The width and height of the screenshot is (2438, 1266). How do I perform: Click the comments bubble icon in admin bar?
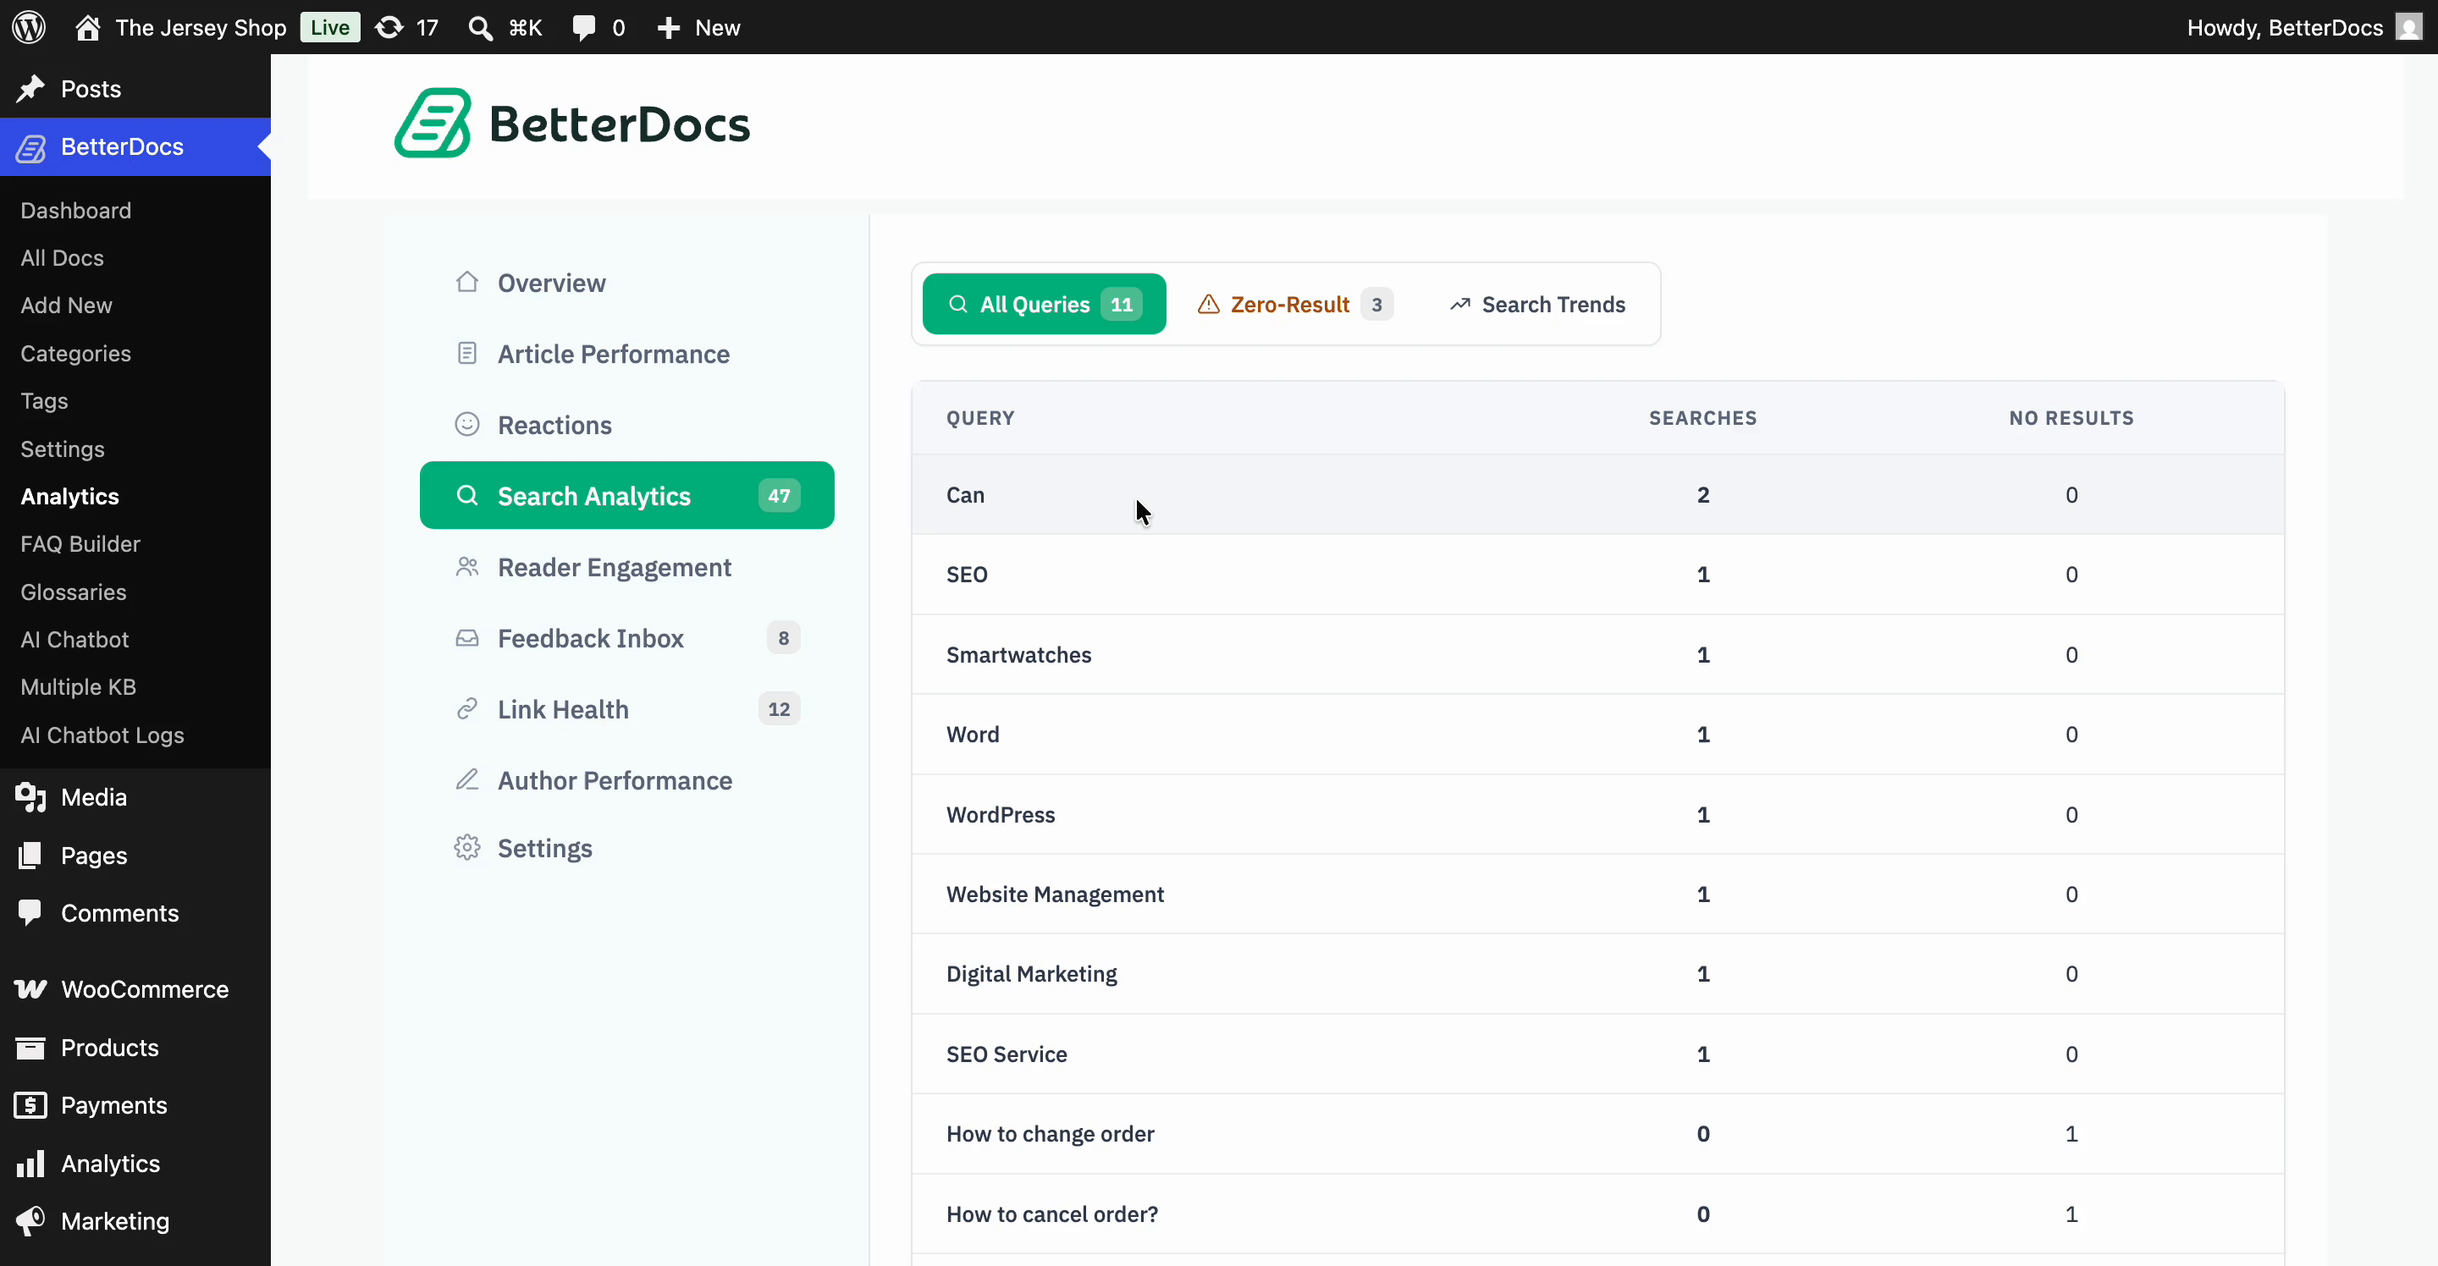point(584,27)
